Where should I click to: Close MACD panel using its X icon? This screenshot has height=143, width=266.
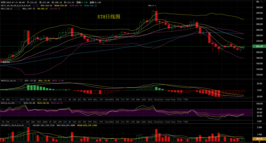point(22,80)
